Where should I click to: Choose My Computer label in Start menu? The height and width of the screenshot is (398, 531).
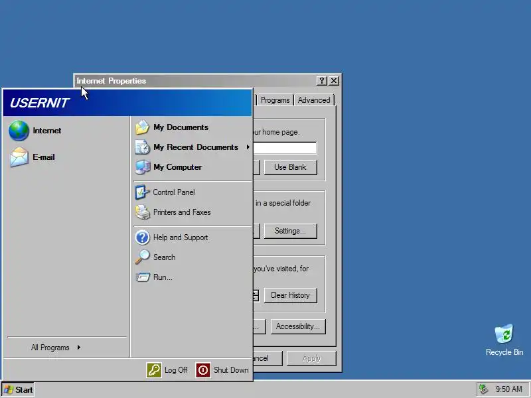tap(177, 167)
